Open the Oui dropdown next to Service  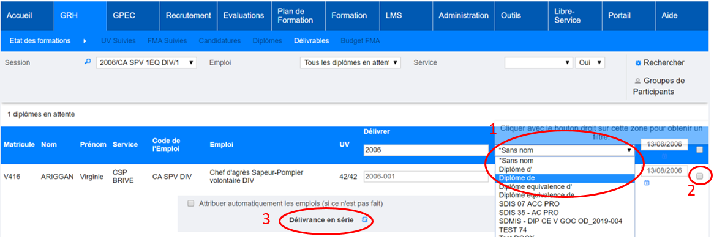click(x=590, y=62)
